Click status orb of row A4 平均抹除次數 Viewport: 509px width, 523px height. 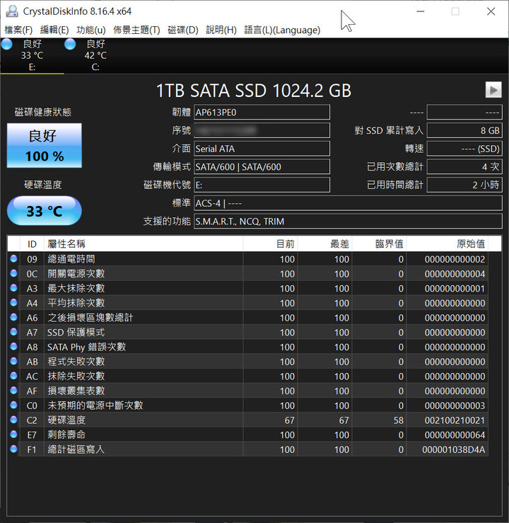[x=13, y=302]
